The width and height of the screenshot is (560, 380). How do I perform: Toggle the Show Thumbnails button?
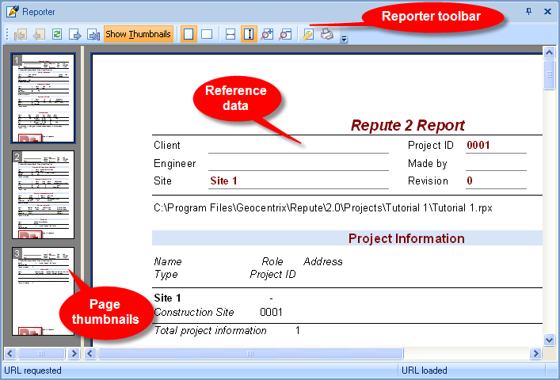(138, 34)
